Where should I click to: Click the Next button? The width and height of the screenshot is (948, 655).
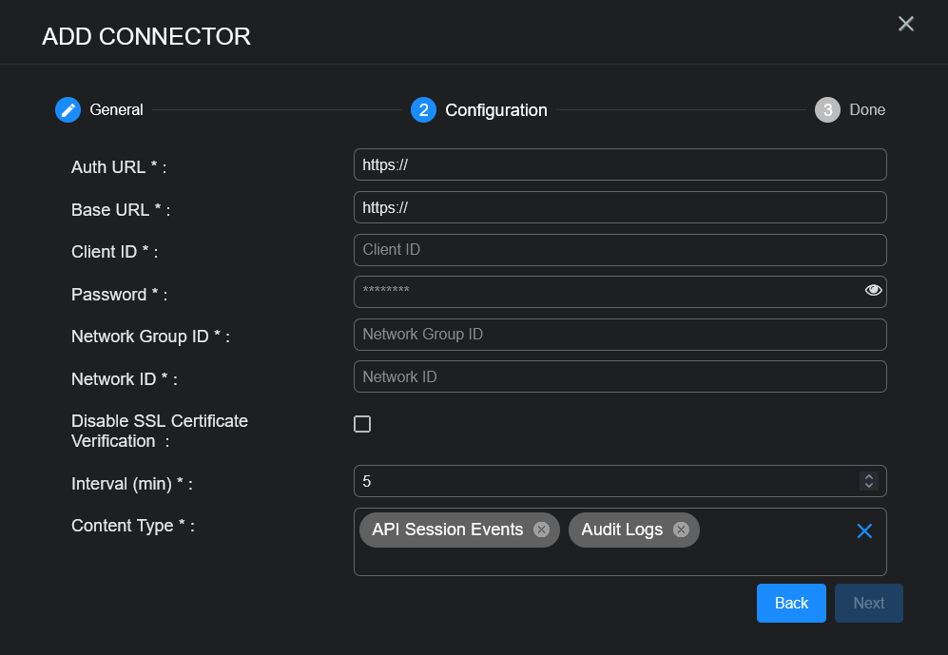(868, 603)
